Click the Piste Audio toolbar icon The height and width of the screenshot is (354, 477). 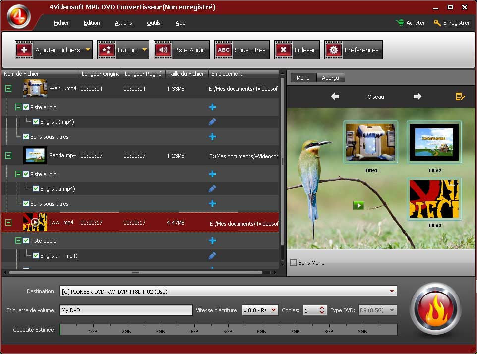click(x=181, y=50)
